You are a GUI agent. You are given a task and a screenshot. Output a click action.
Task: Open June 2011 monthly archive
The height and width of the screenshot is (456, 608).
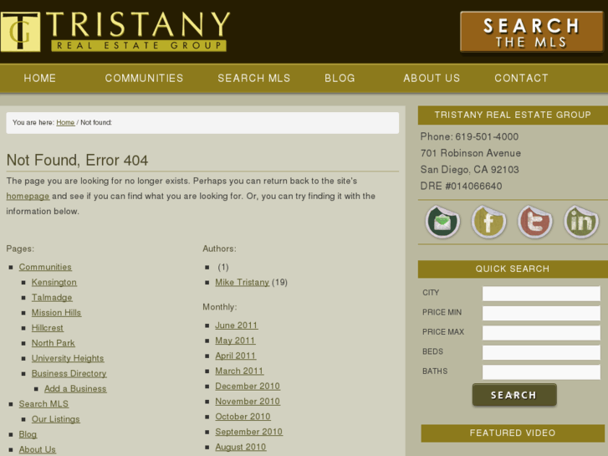(x=237, y=325)
